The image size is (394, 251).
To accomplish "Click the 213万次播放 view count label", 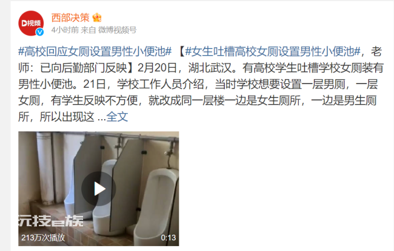I will [43, 238].
